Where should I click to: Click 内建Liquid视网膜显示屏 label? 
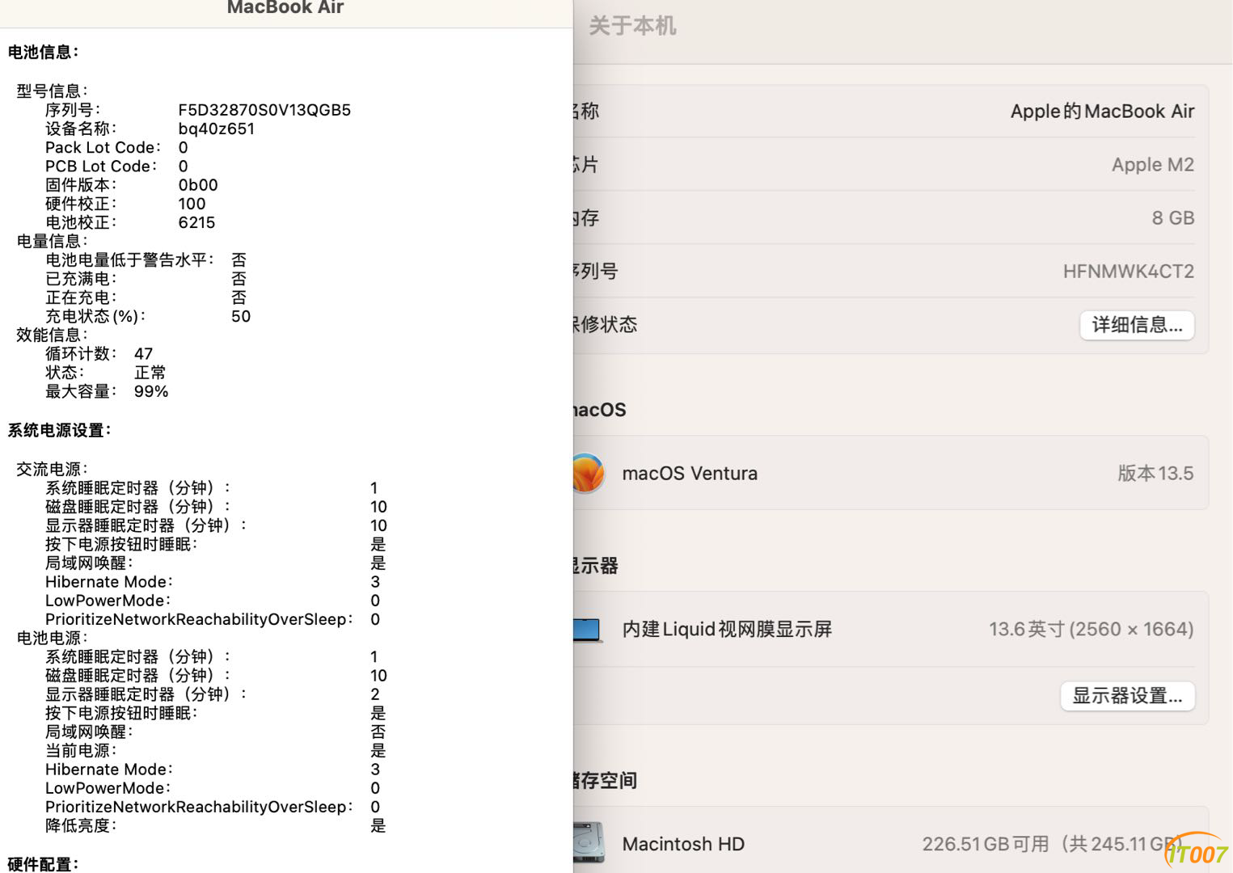pyautogui.click(x=727, y=630)
